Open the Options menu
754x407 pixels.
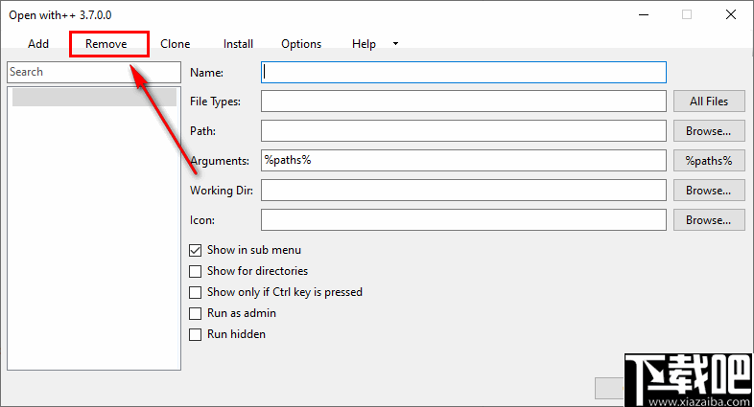[301, 44]
